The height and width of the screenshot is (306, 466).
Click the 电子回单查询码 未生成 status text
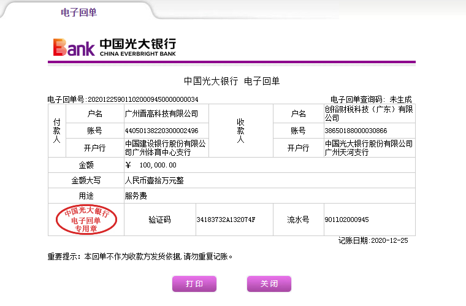click(x=371, y=99)
